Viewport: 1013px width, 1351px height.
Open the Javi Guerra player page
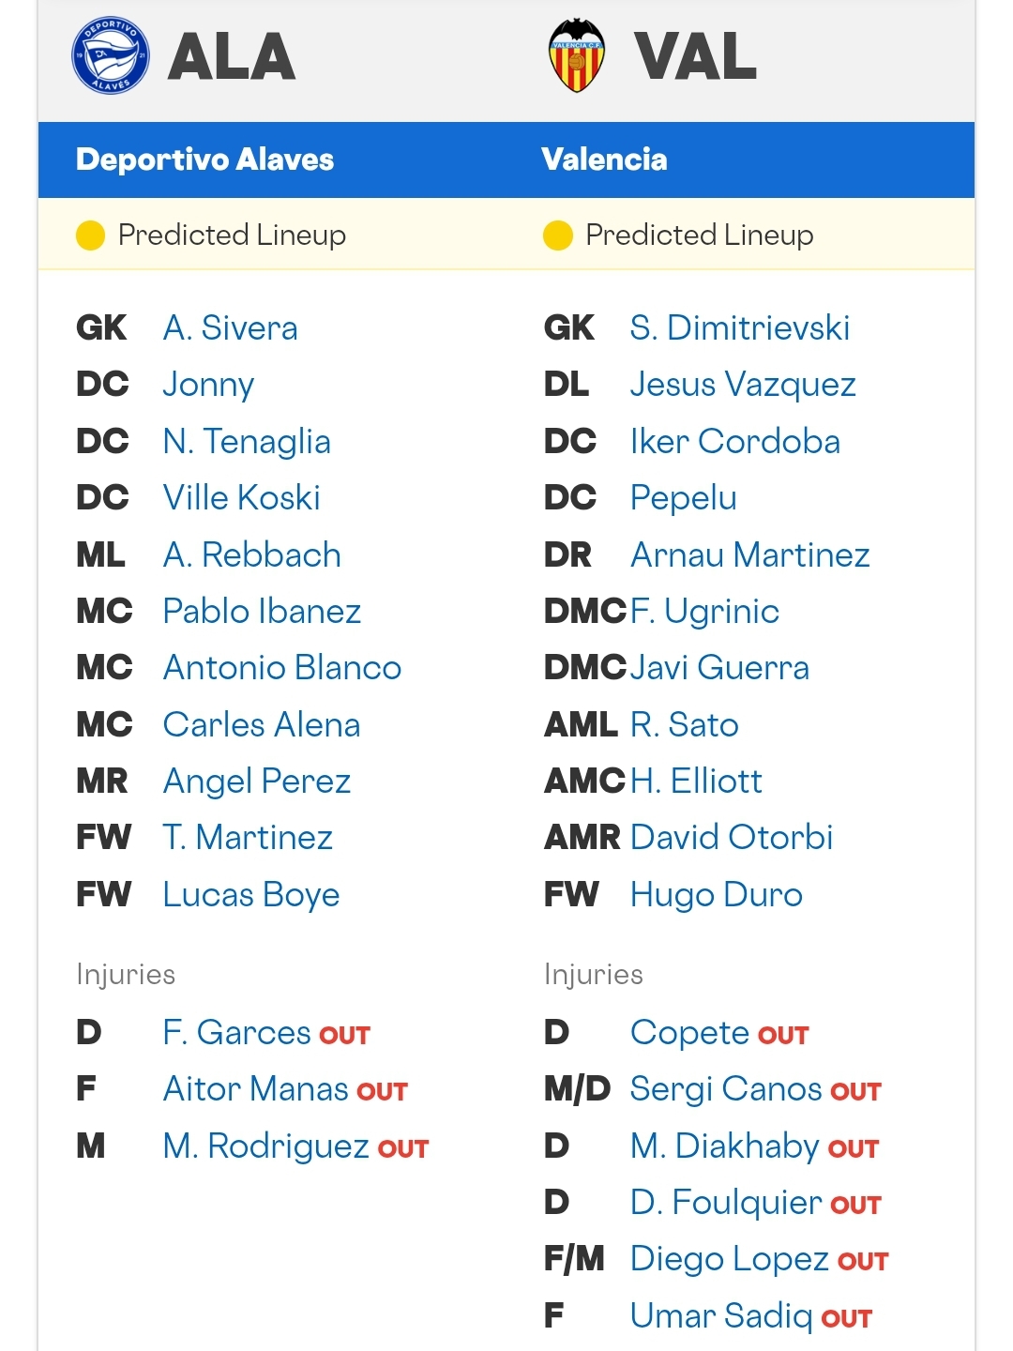click(x=719, y=668)
